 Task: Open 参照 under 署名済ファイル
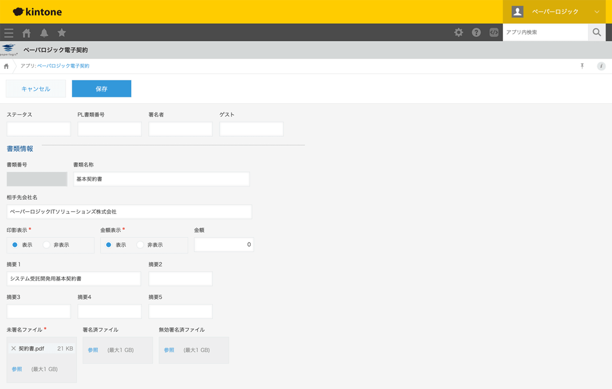[92, 350]
